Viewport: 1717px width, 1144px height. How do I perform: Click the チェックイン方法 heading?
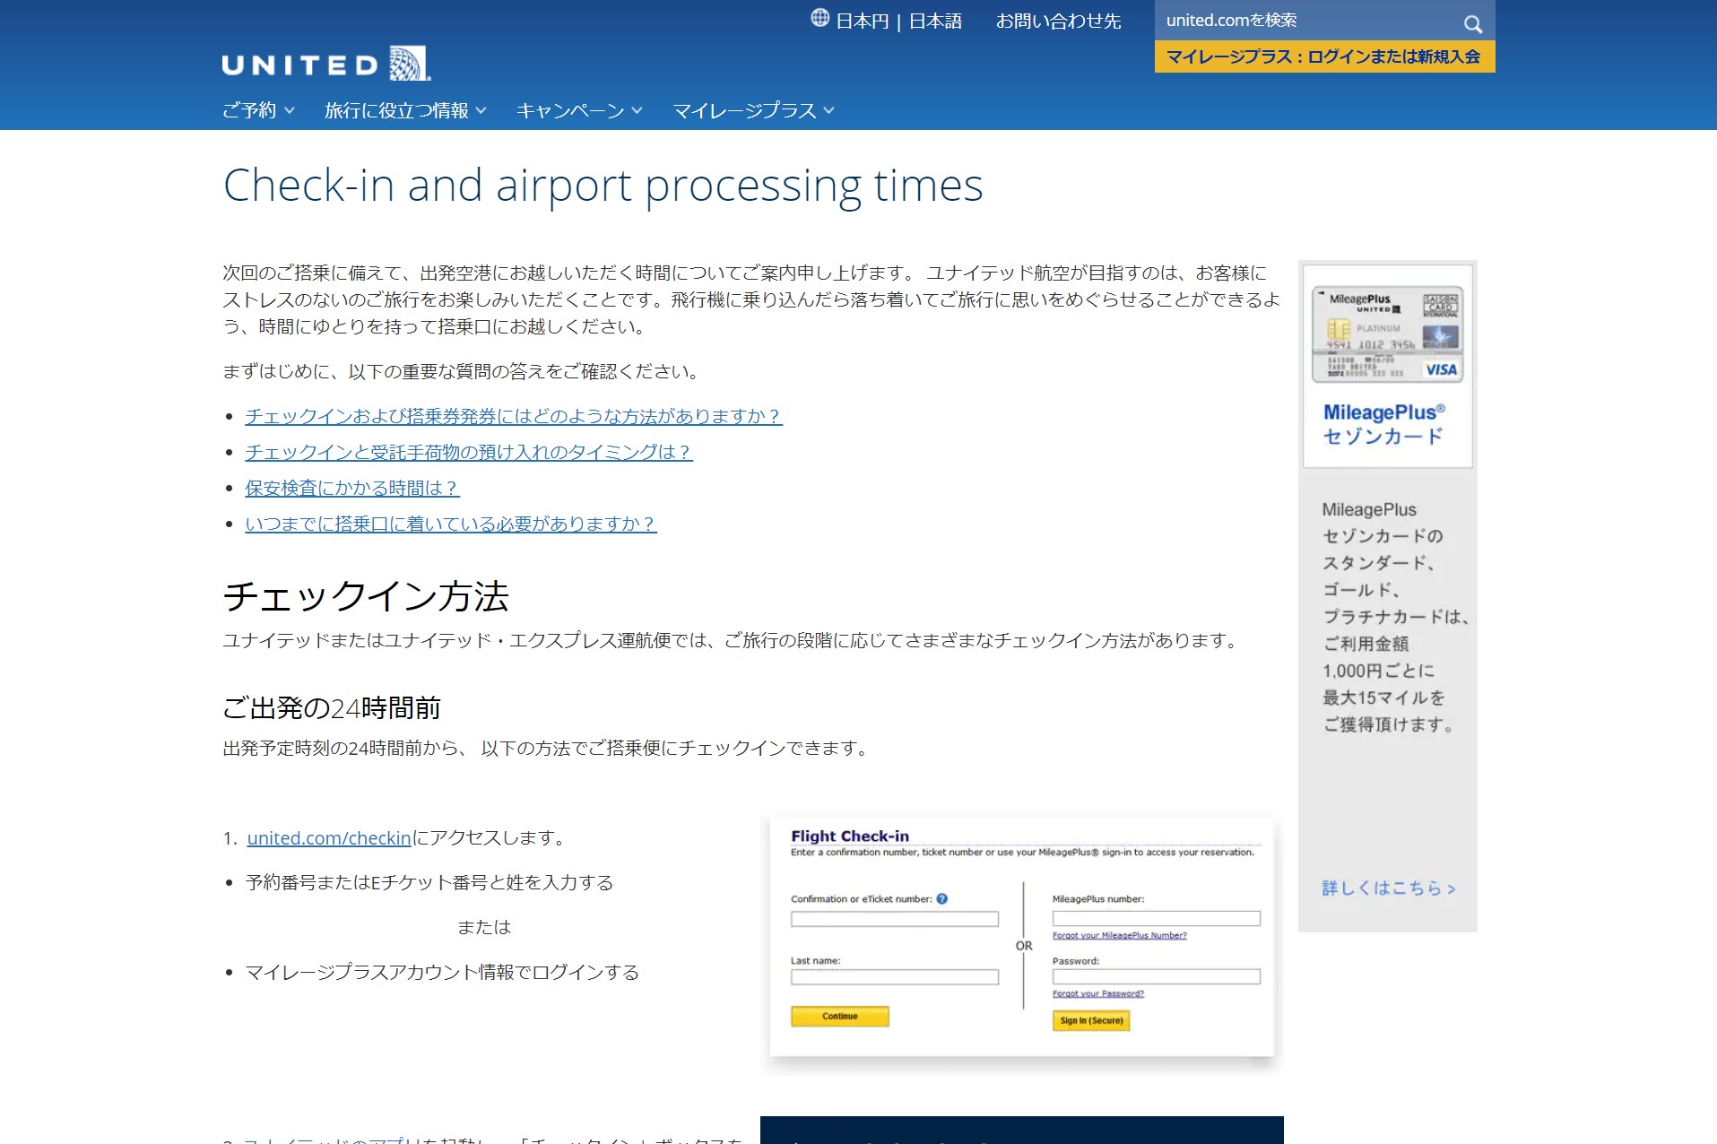(366, 596)
